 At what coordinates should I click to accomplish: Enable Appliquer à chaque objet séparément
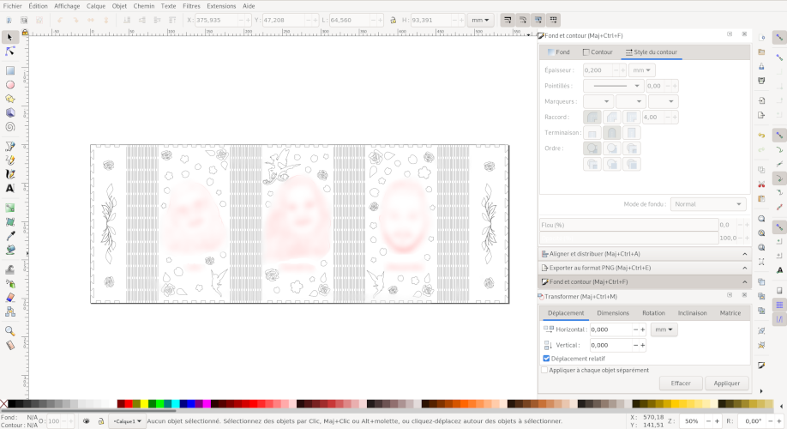tap(544, 370)
